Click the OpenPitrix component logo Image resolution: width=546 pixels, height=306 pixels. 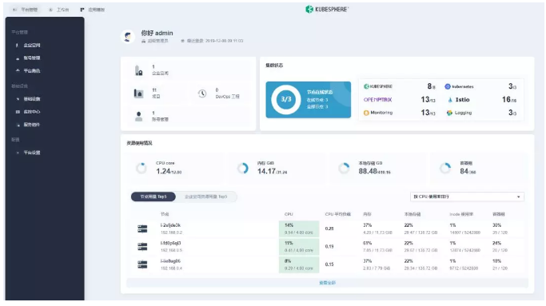click(378, 100)
